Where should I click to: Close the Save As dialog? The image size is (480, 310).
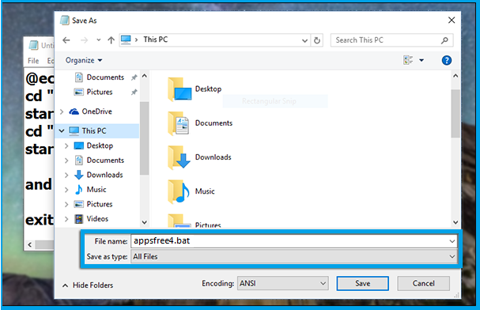[452, 21]
